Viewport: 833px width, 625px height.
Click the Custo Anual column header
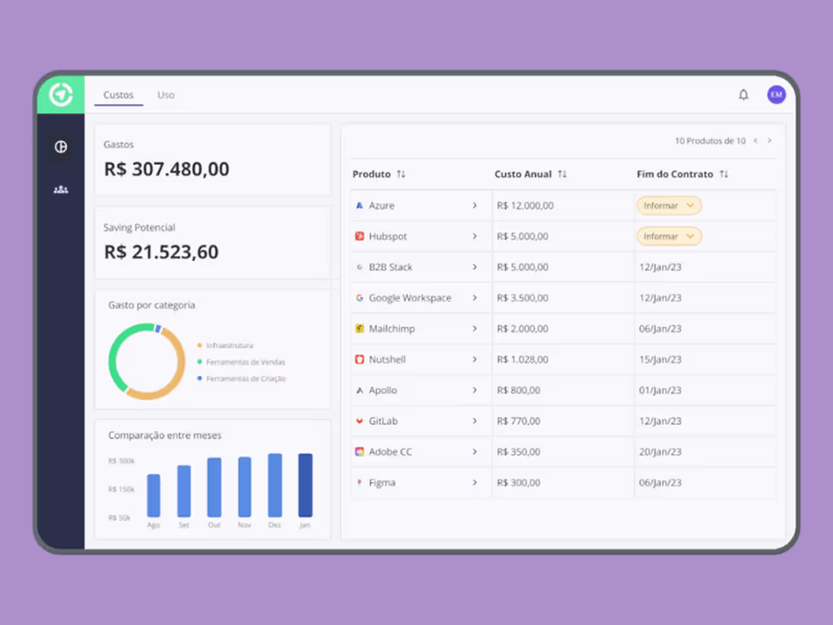(x=523, y=173)
